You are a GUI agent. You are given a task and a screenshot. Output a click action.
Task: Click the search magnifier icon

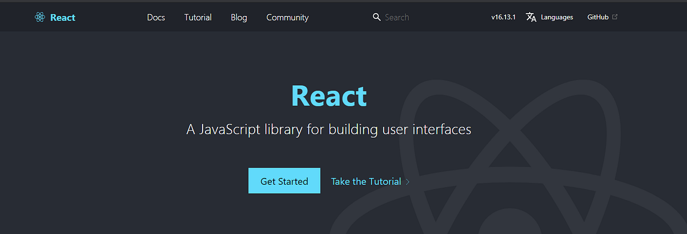[x=377, y=17]
